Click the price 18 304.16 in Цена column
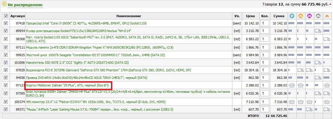The height and width of the screenshot is (119, 333). pos(251,70)
